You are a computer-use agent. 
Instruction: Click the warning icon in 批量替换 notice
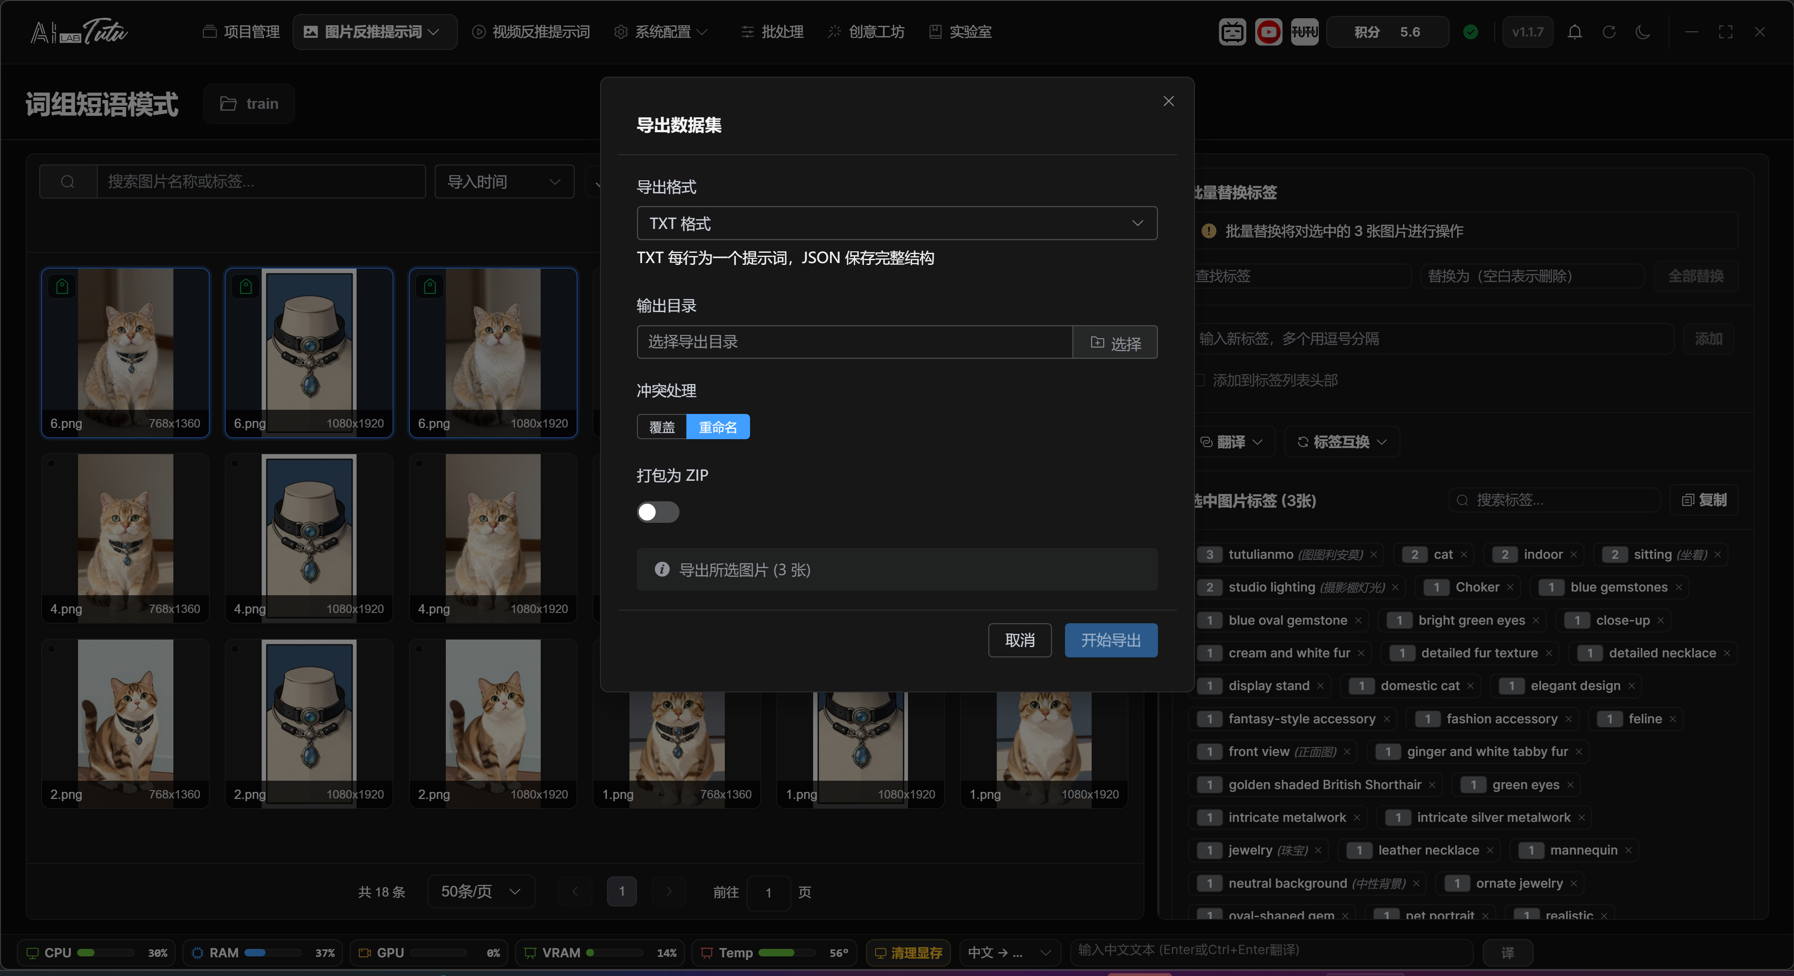pyautogui.click(x=1208, y=231)
